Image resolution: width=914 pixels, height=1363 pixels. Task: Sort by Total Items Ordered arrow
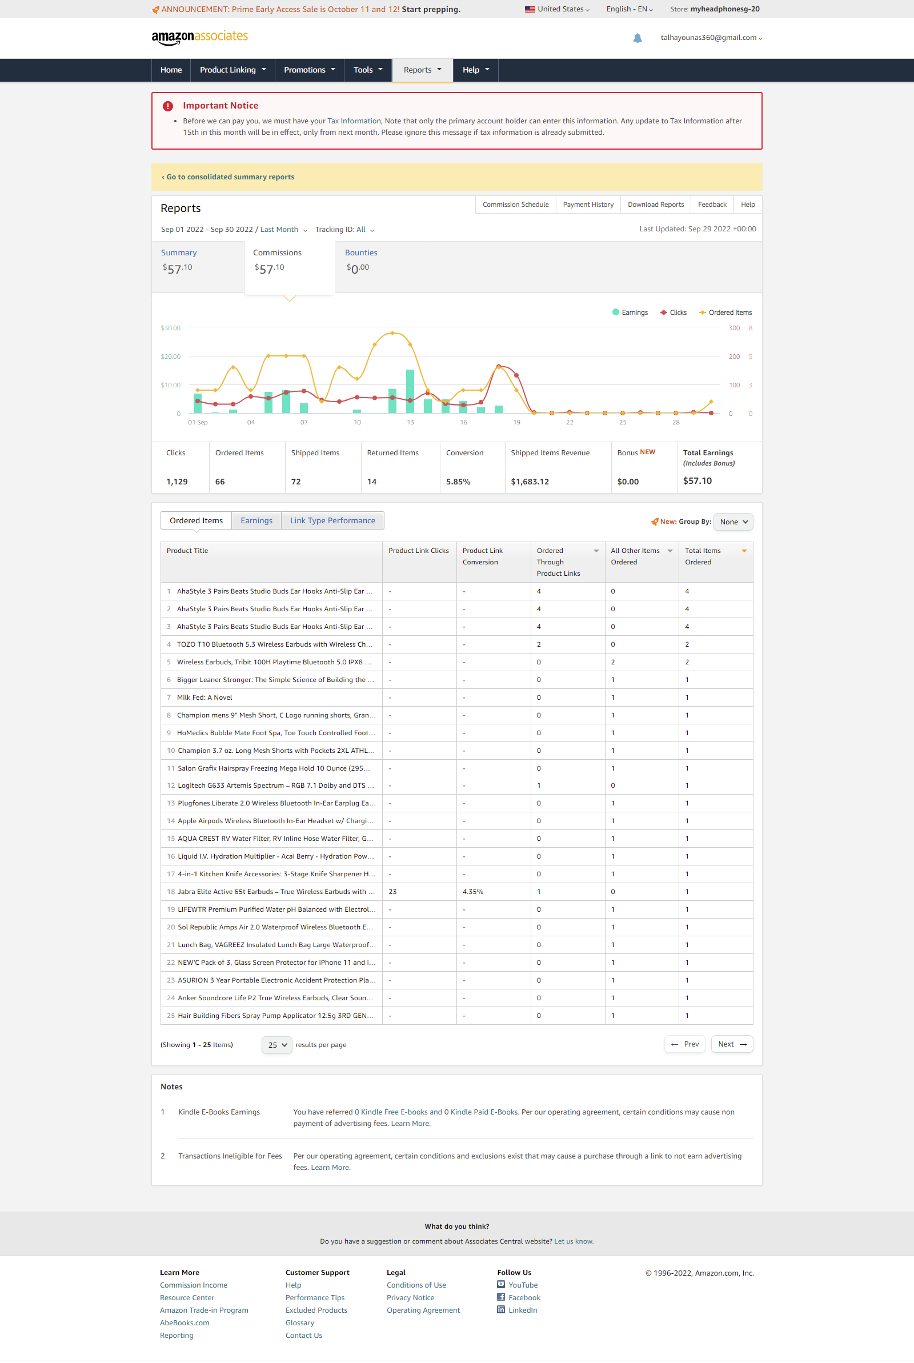[744, 551]
